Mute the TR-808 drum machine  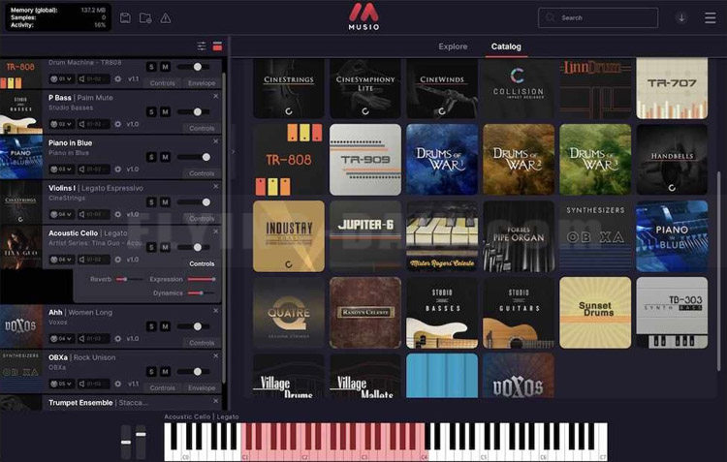165,67
